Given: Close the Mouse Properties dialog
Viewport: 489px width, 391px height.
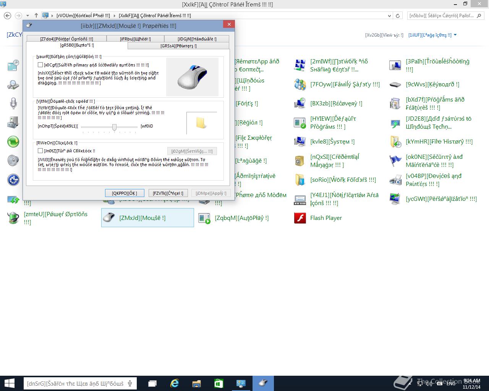Looking at the screenshot, I should 229,24.
